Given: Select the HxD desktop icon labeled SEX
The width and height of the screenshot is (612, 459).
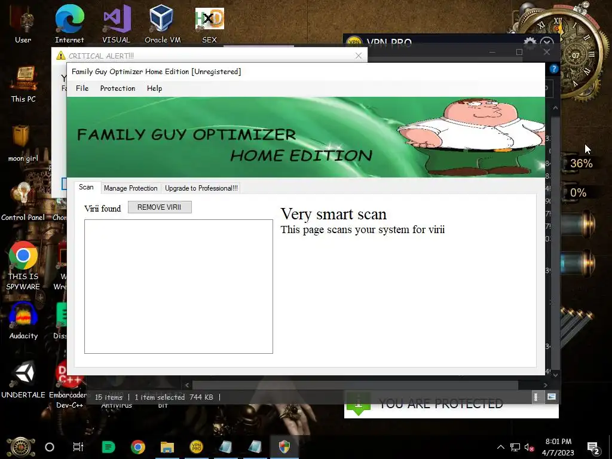Looking at the screenshot, I should [210, 25].
